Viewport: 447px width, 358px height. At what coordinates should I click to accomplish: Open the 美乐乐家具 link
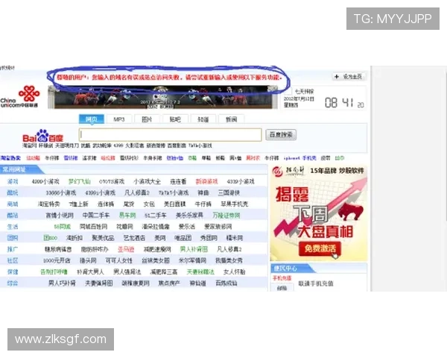coord(189,216)
